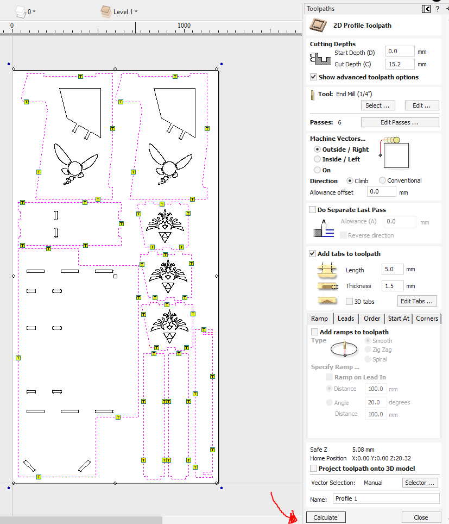This screenshot has width=449, height=524.
Task: Click the Safe Z value 5.08 mm
Action: click(363, 450)
